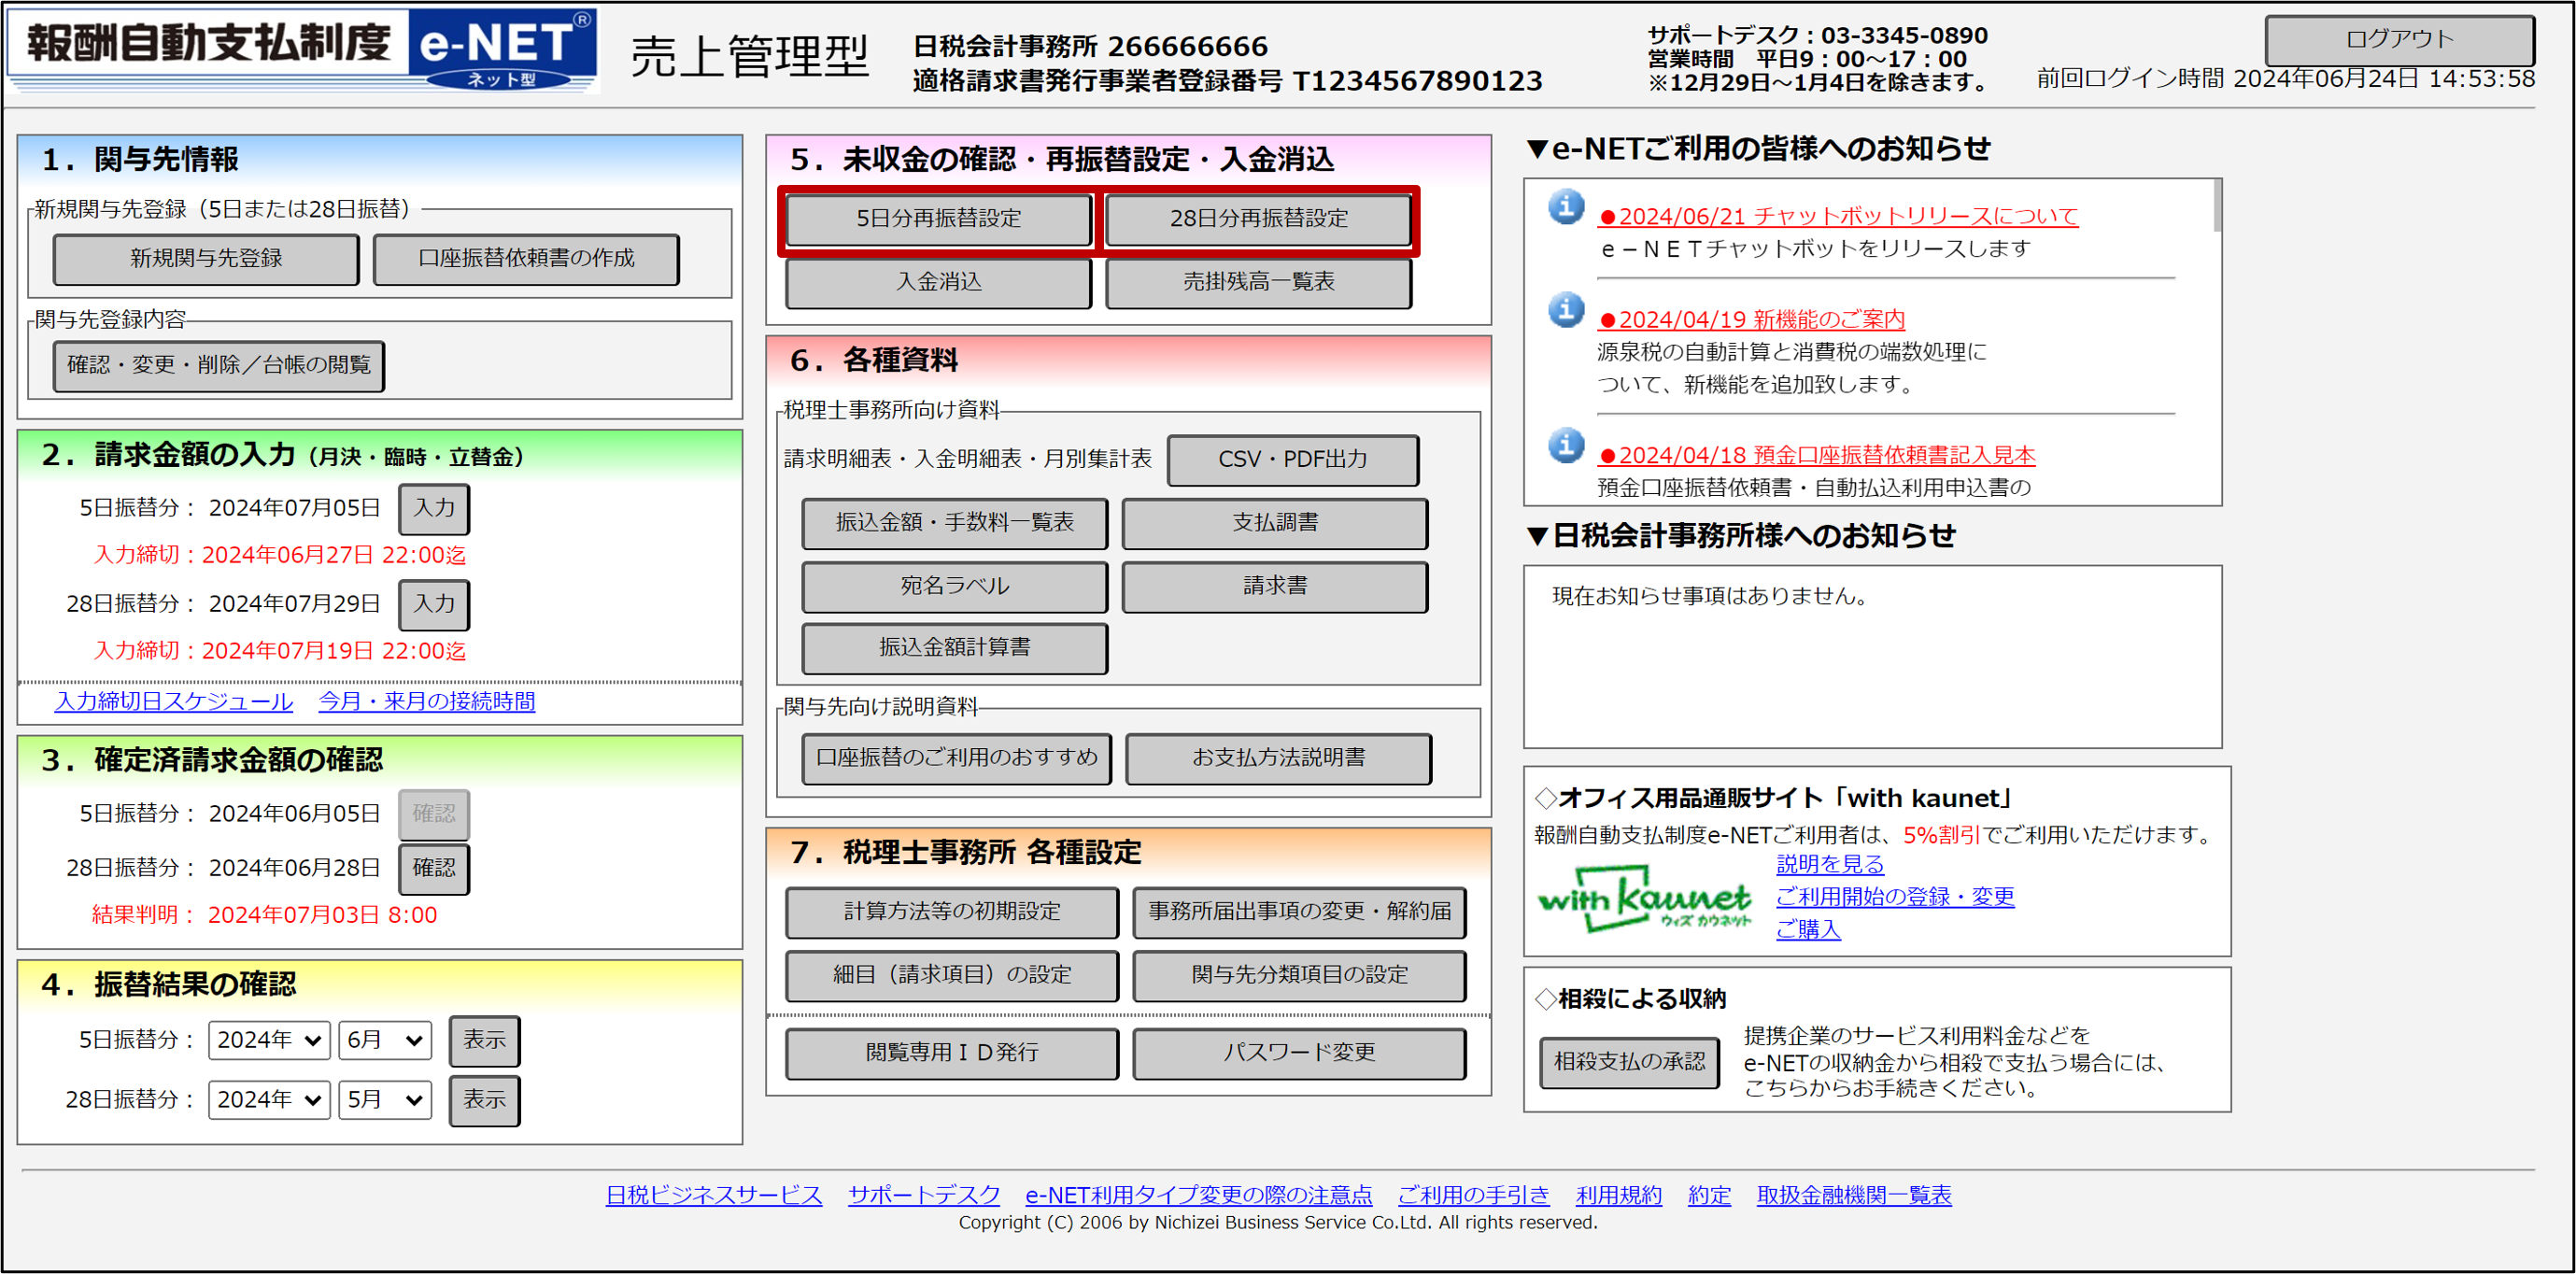Open the 5月 month dropdown for 28日振替分
The width and height of the screenshot is (2576, 1274).
pos(384,1100)
